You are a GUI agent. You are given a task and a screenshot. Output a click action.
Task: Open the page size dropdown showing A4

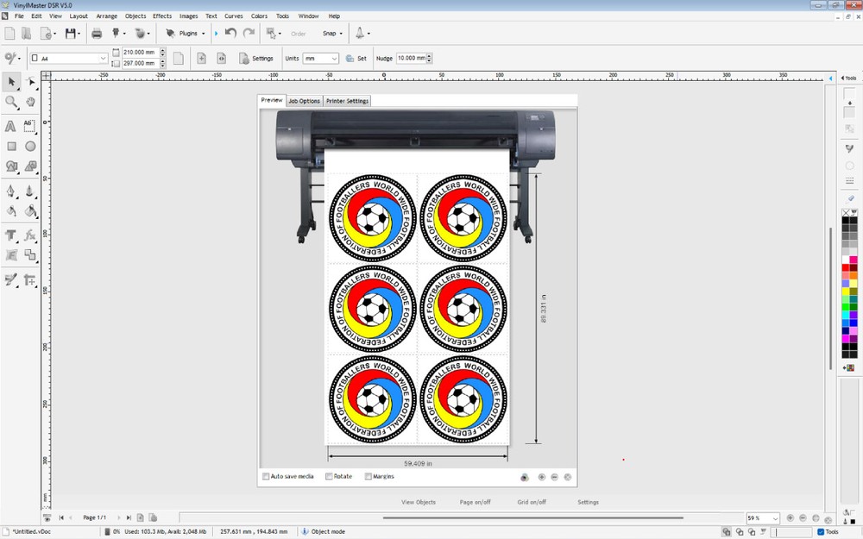(x=101, y=58)
